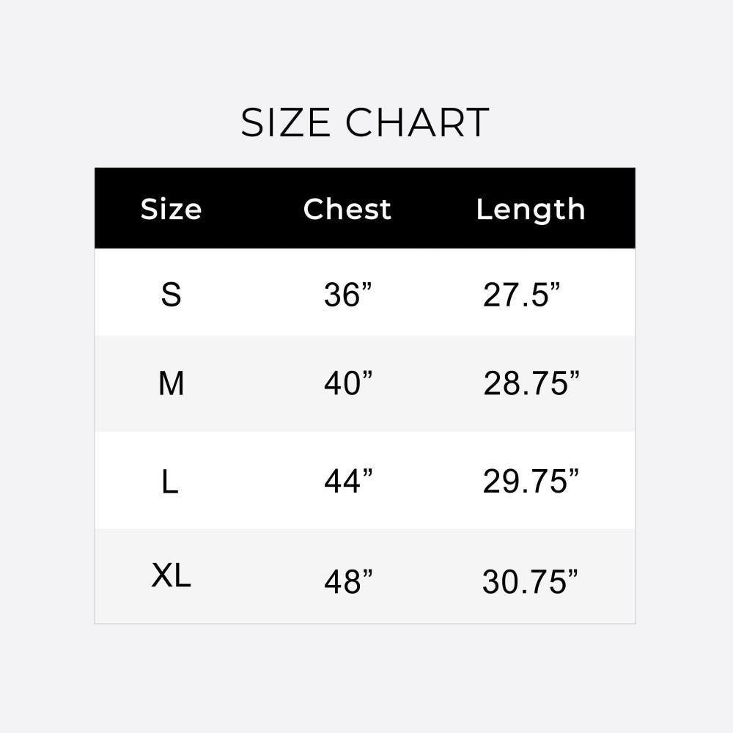Click the word CHART in the title
The height and width of the screenshot is (733, 733).
point(417,122)
